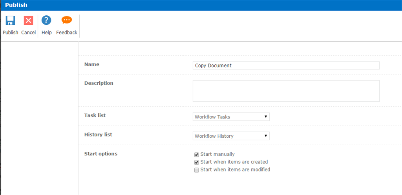
Task: Click the Start manually label text
Action: pyautogui.click(x=217, y=154)
